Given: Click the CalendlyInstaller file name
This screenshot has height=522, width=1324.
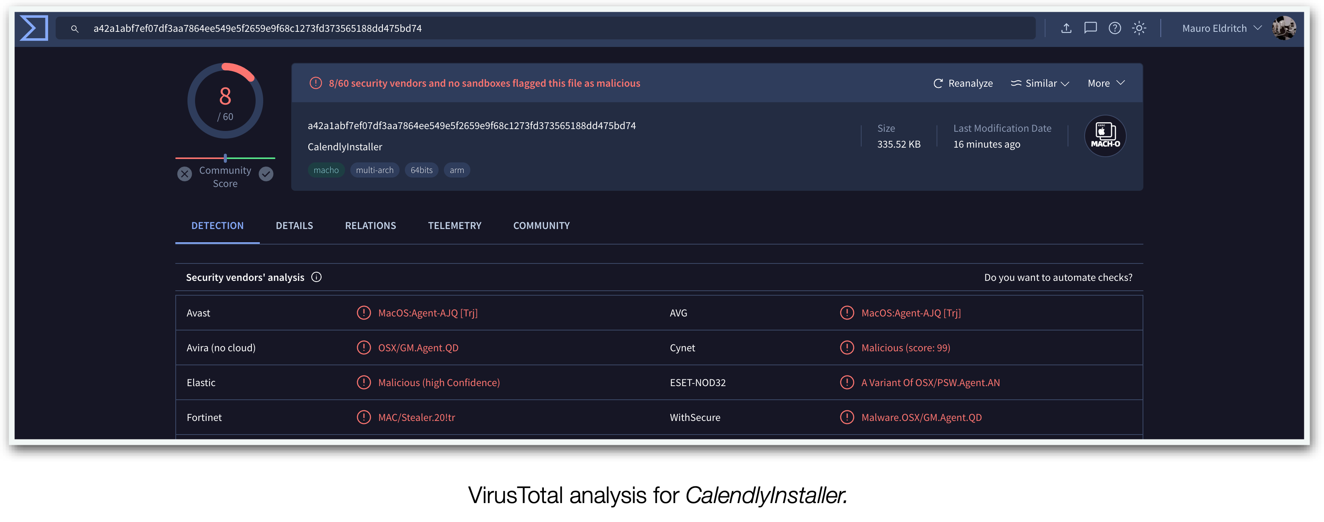Looking at the screenshot, I should tap(345, 147).
